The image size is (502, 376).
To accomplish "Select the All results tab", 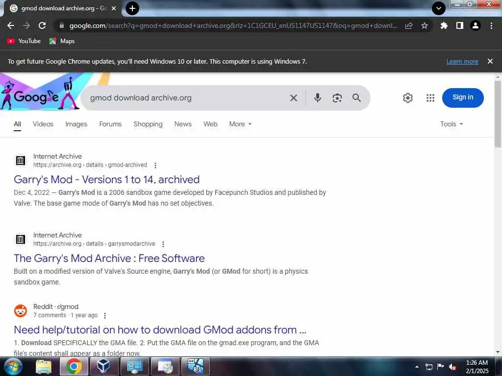I will pos(17,124).
